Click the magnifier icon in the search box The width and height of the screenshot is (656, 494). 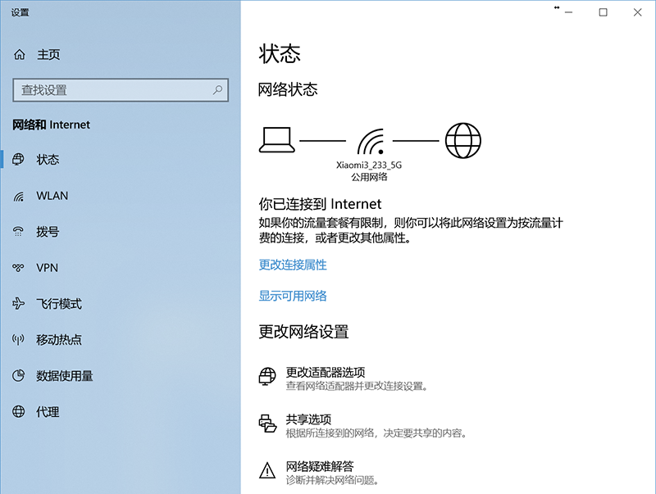click(x=217, y=89)
